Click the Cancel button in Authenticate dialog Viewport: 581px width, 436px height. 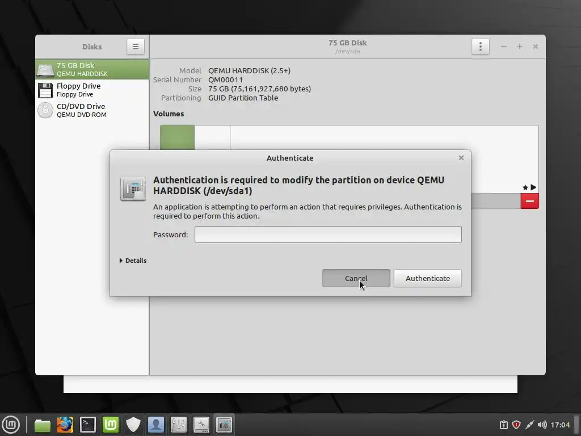pos(356,278)
